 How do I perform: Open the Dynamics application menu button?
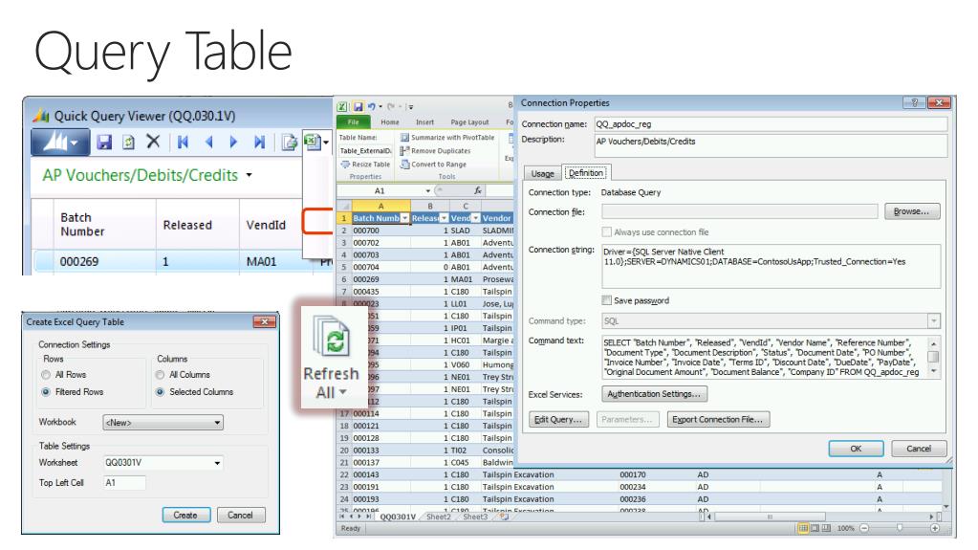pyautogui.click(x=60, y=143)
